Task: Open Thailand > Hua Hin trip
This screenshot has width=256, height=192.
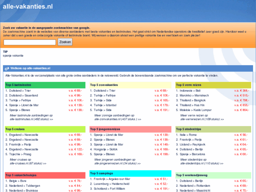Action: (x=192, y=105)
